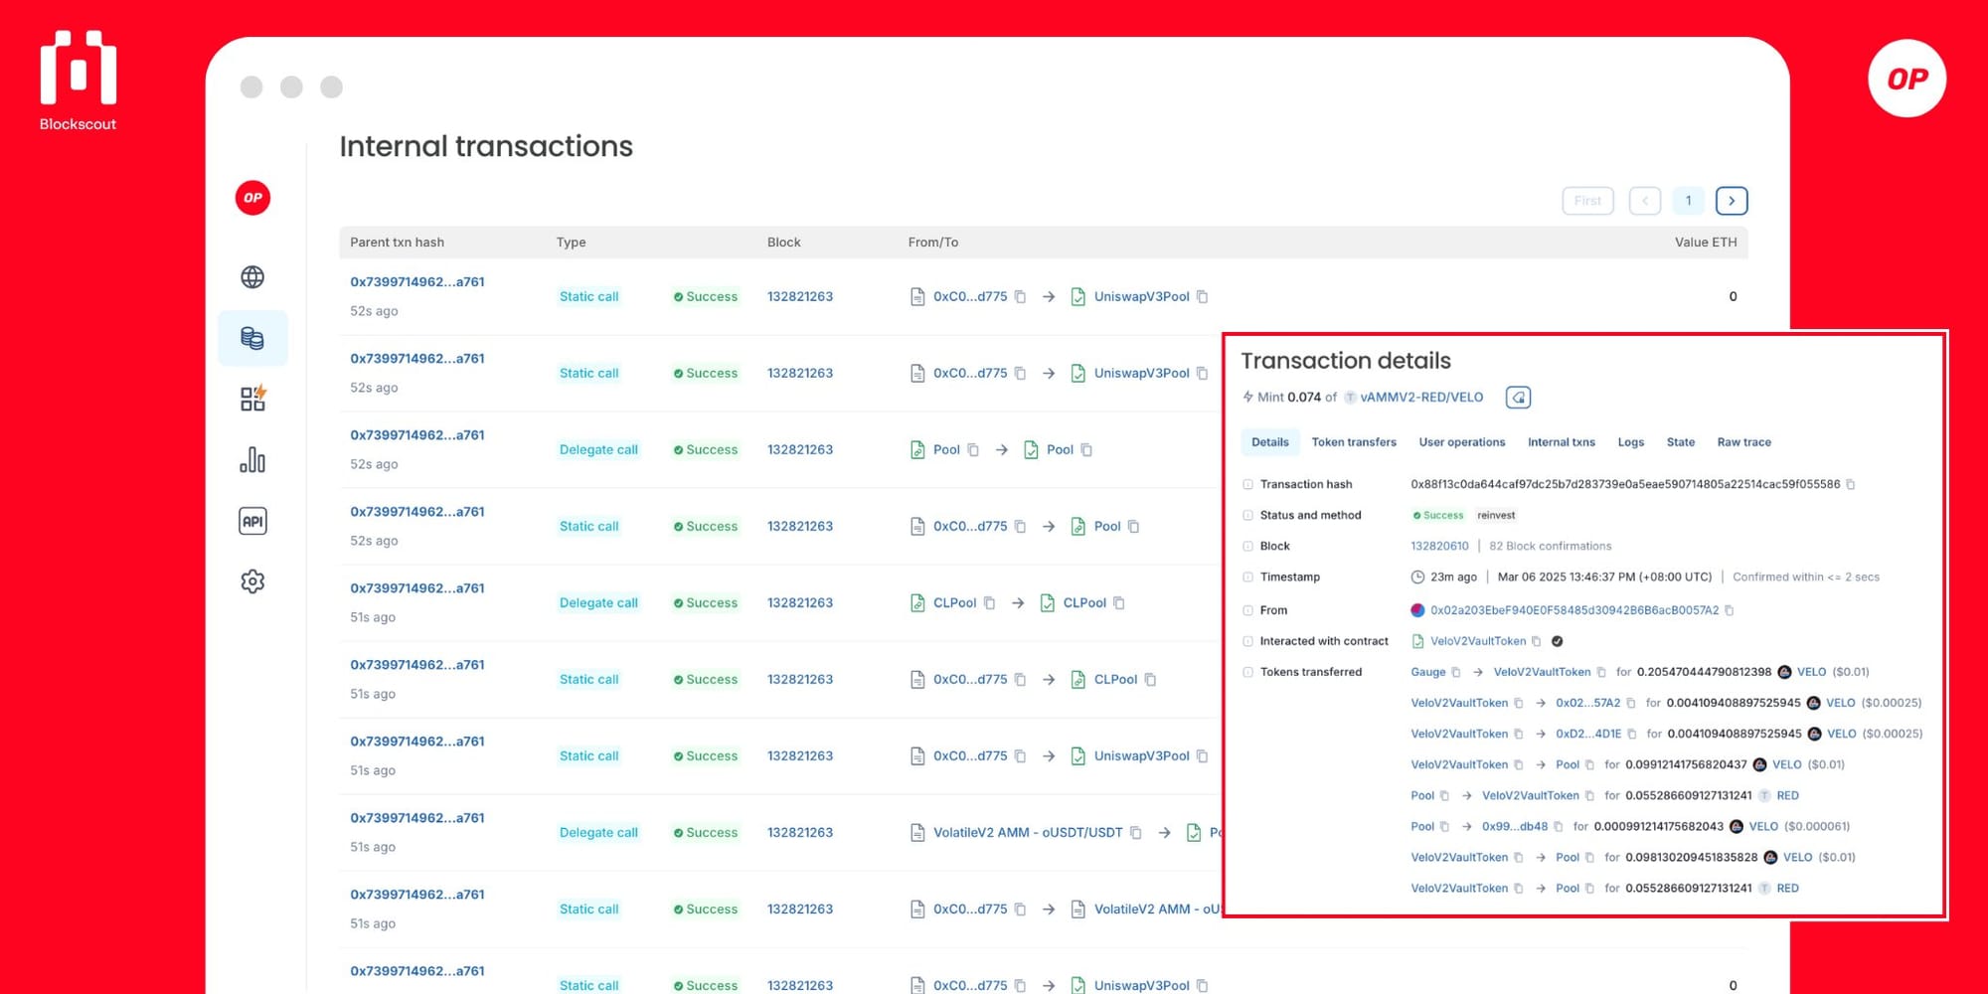Image resolution: width=1988 pixels, height=994 pixels.
Task: Select the Tokens coins icon in sidebar
Action: (252, 338)
